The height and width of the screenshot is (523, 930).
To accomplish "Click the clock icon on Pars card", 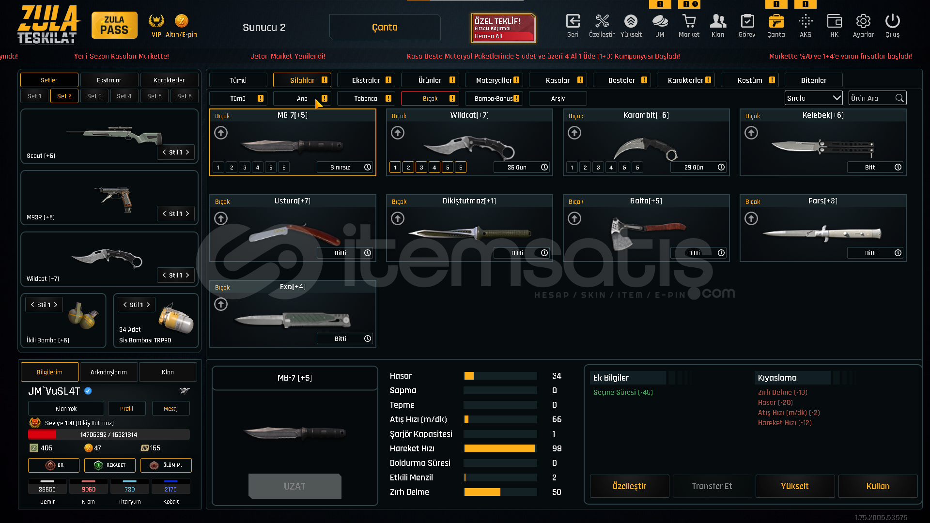I will point(898,253).
